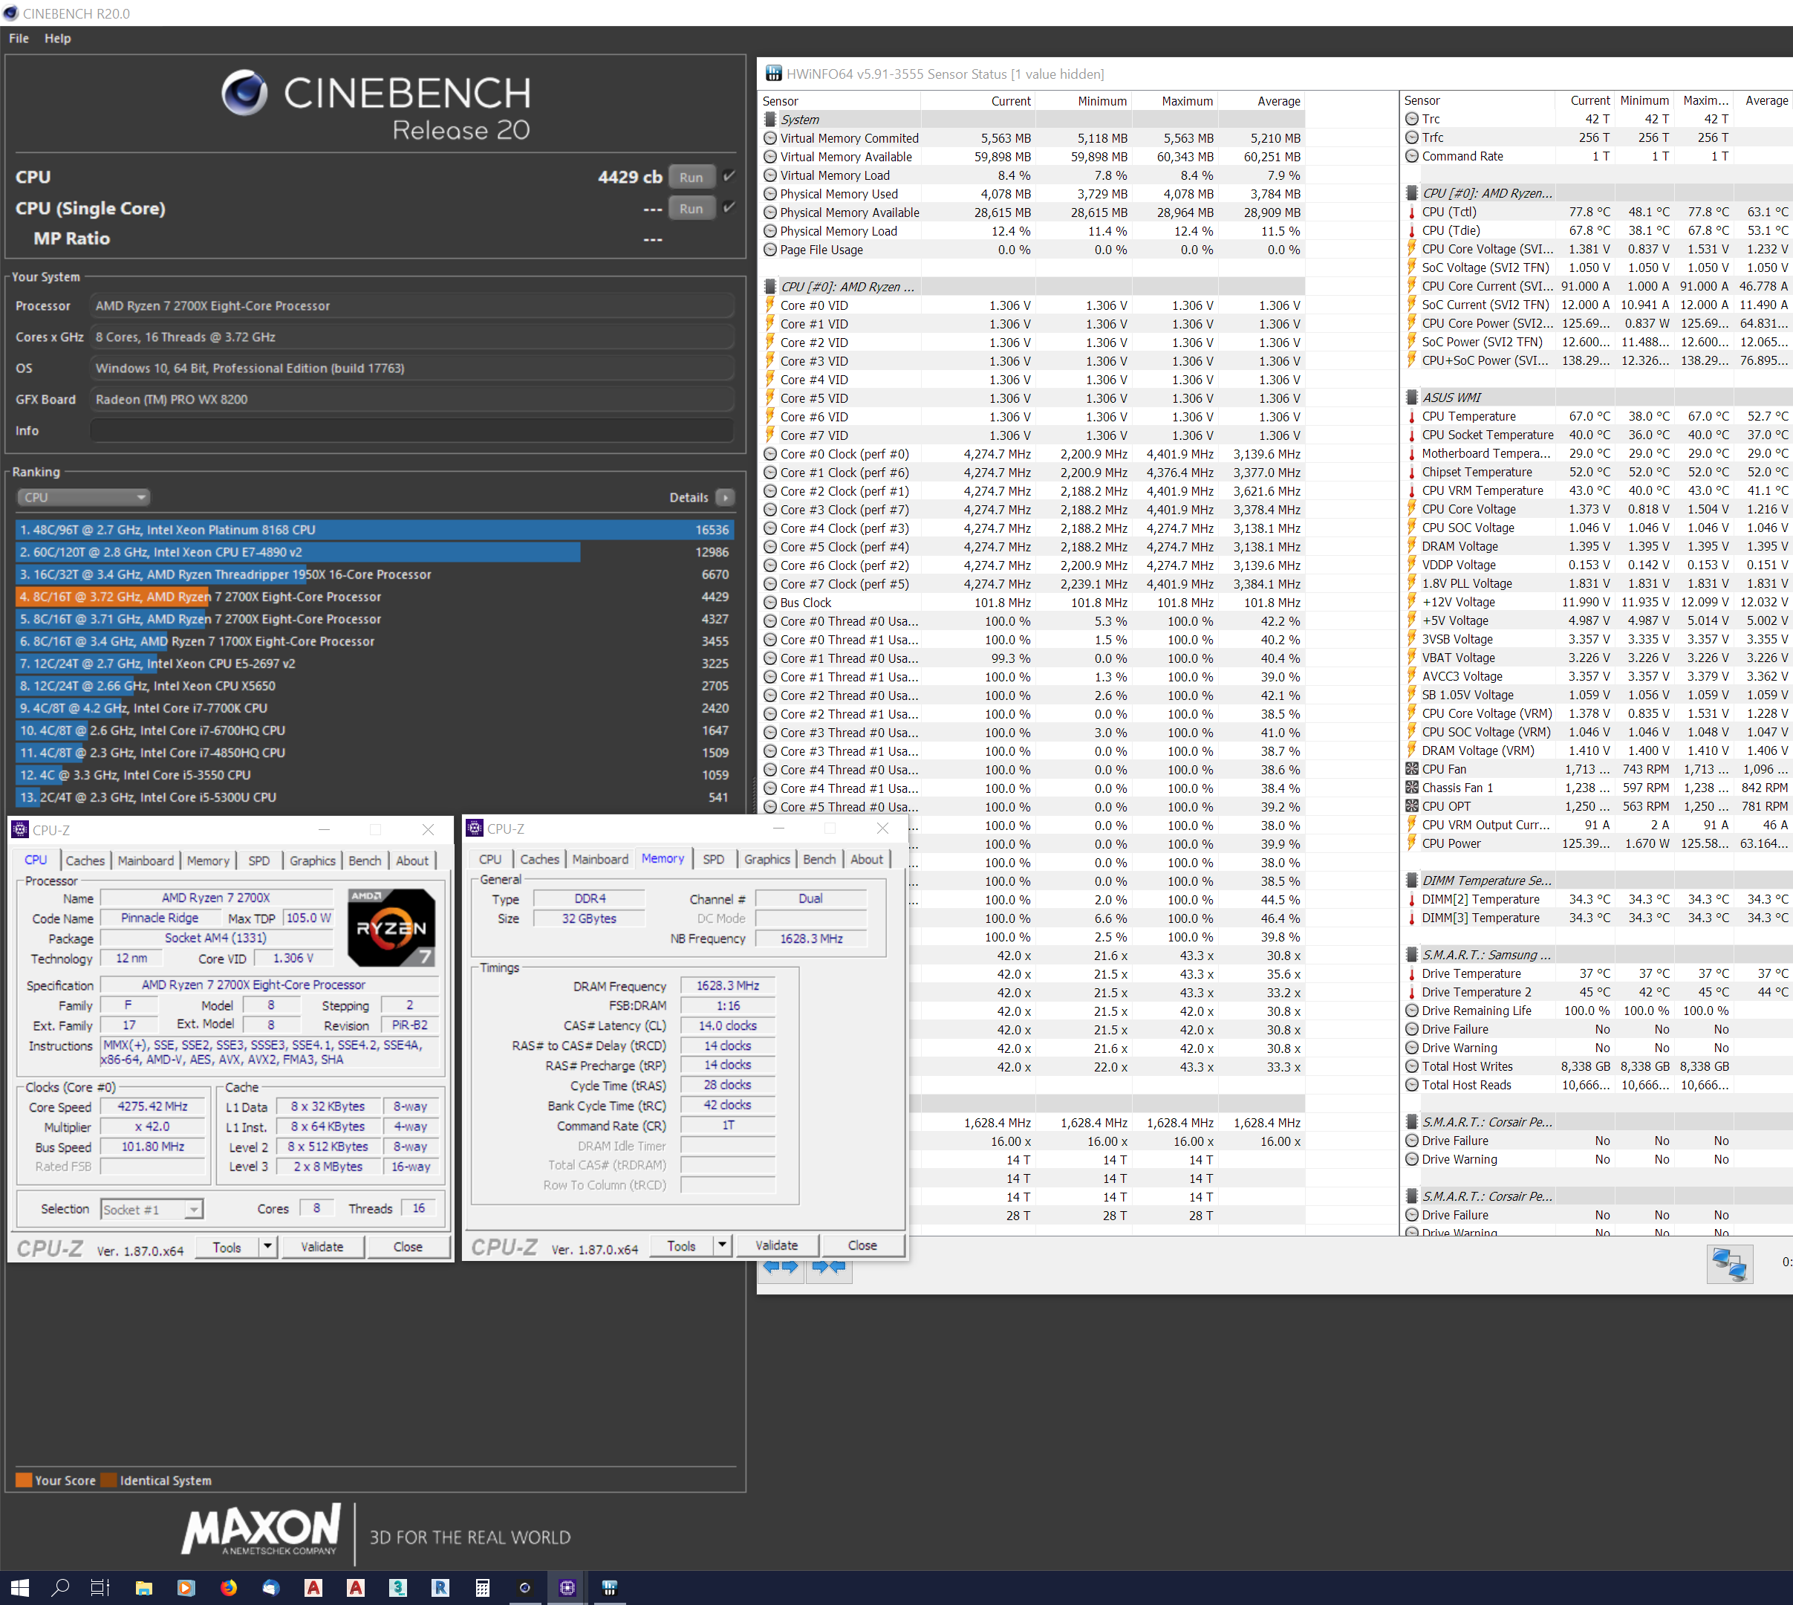Open Calculator from the taskbar

[482, 1587]
